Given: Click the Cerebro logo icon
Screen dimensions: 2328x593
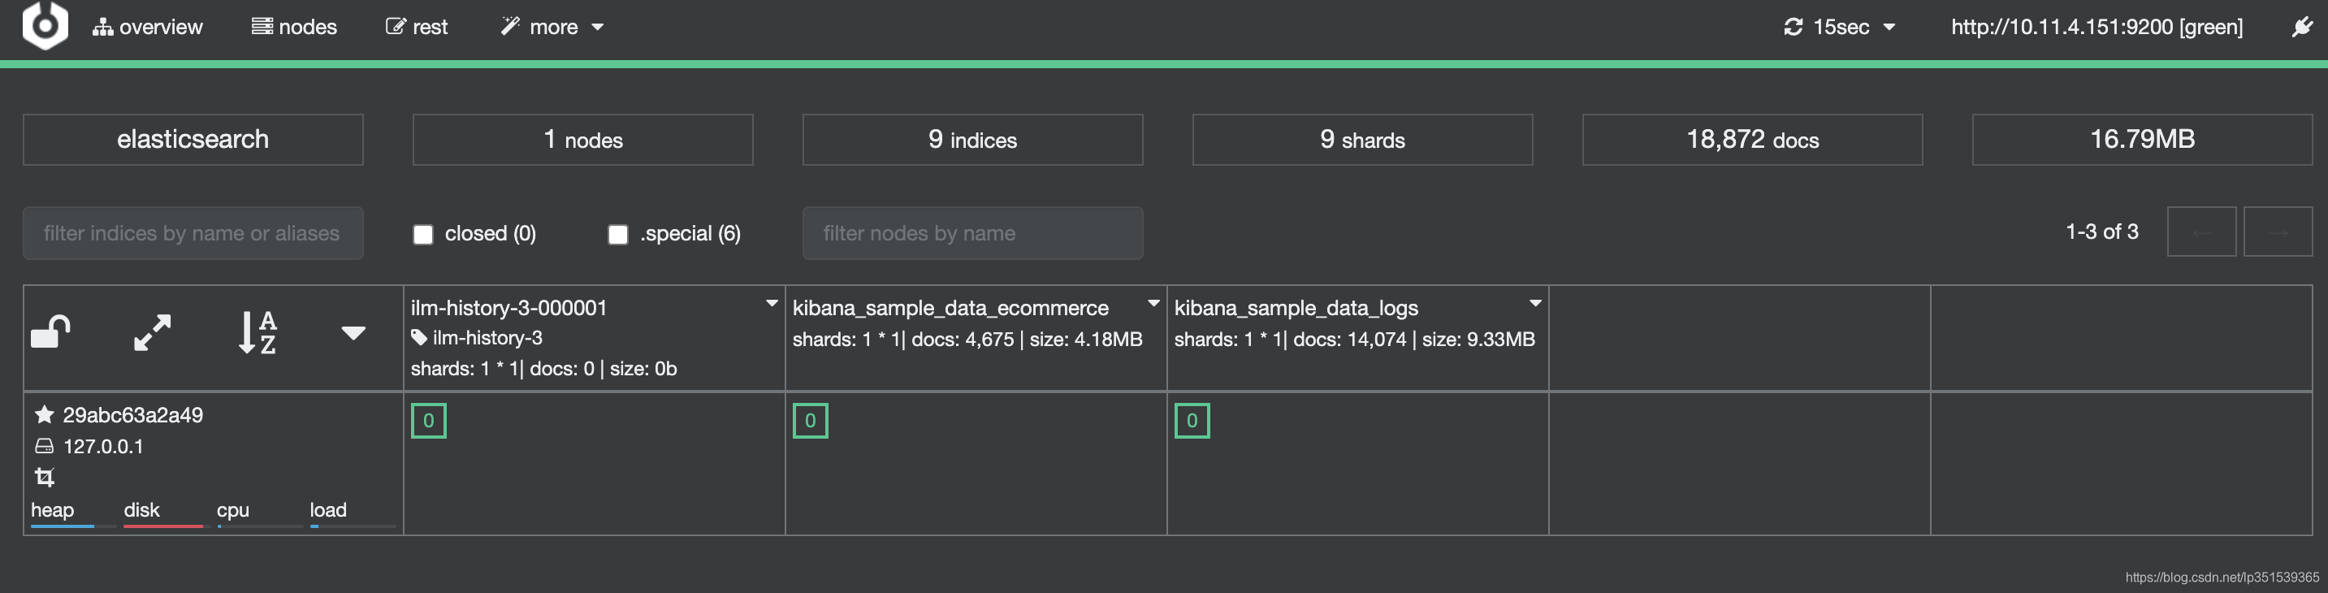Looking at the screenshot, I should [45, 24].
